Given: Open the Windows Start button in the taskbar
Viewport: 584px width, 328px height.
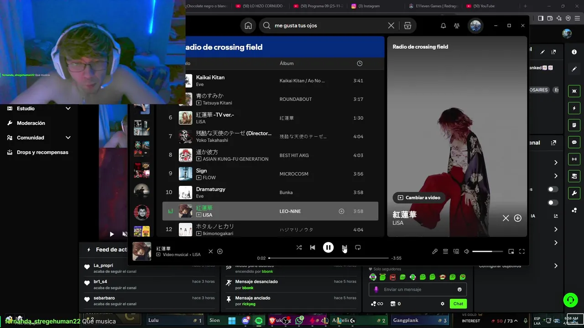Looking at the screenshot, I should (232, 321).
